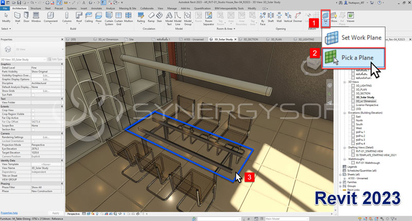Choose Set Work Plane menu item

click(353, 38)
